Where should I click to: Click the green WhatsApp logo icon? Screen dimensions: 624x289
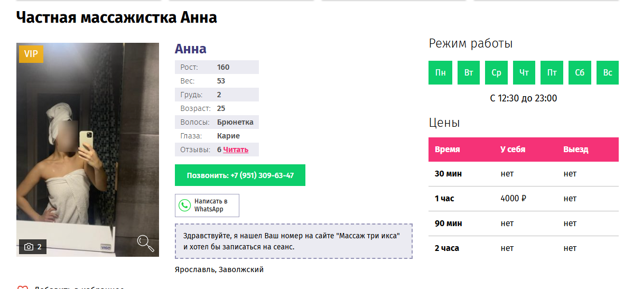coord(184,206)
